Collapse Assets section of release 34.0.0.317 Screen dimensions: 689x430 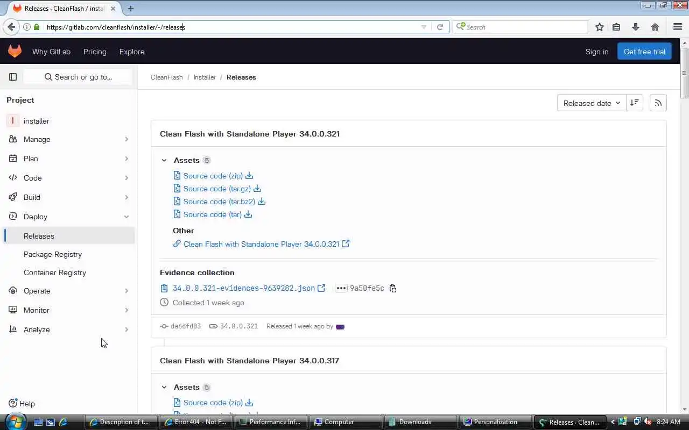[x=164, y=387]
